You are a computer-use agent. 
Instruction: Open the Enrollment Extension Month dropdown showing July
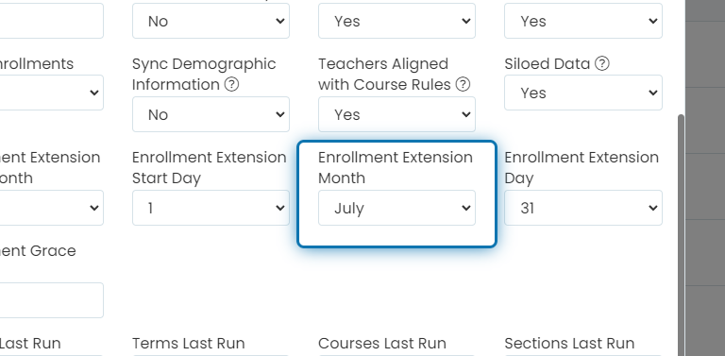pyautogui.click(x=396, y=208)
